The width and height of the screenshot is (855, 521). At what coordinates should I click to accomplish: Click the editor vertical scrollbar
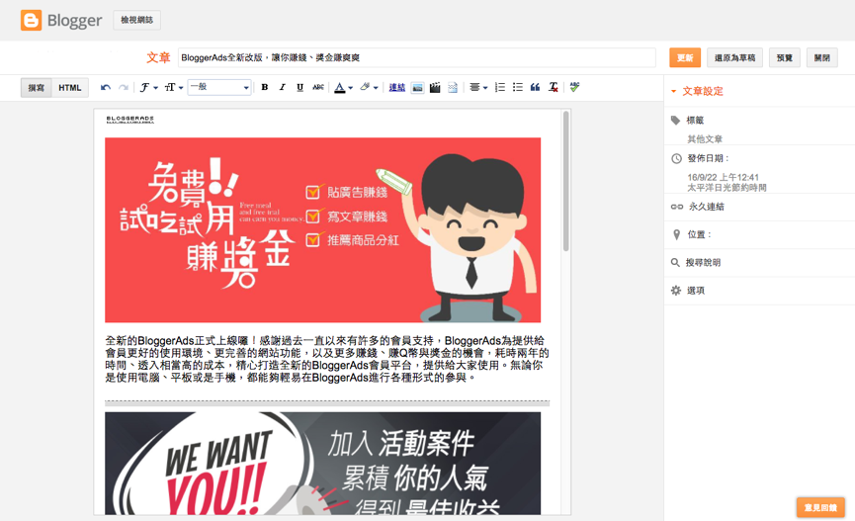pyautogui.click(x=566, y=181)
